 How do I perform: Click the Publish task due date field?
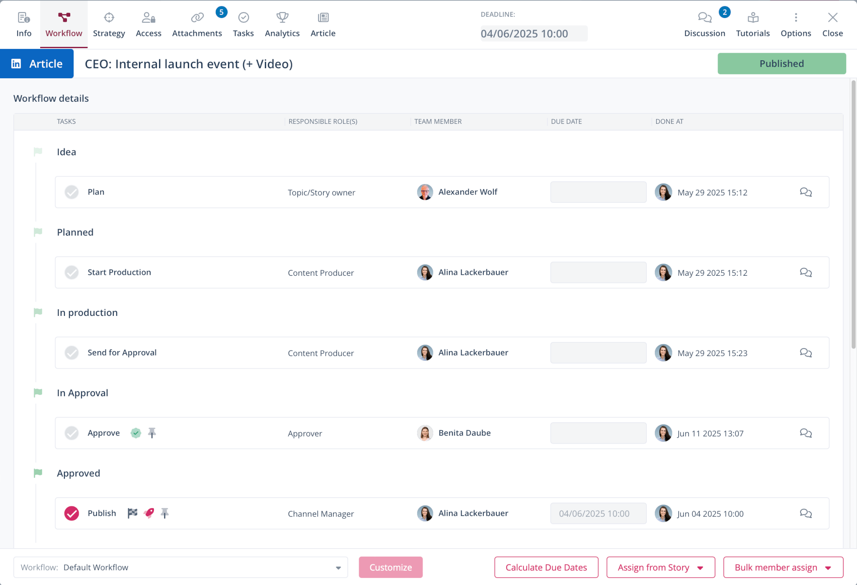(x=598, y=513)
